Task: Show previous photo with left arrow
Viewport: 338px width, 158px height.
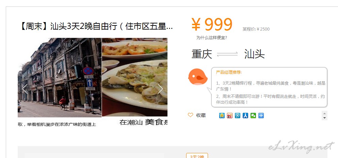Action: click(x=25, y=89)
